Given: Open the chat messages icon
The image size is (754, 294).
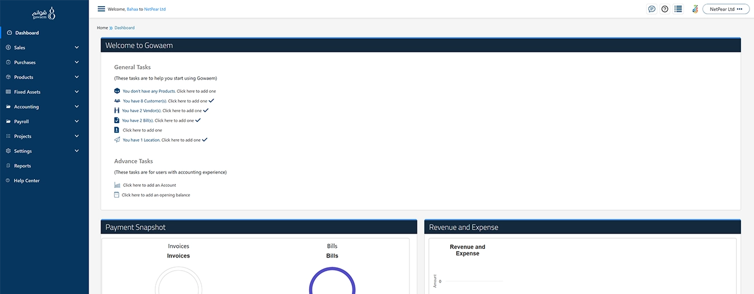Looking at the screenshot, I should (x=652, y=9).
